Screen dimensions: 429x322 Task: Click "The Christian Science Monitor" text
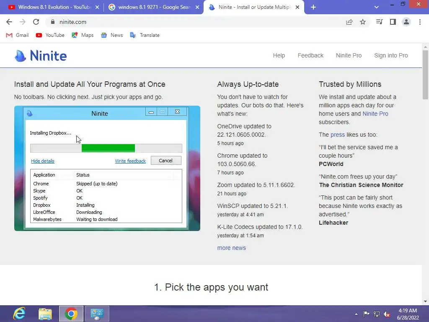tap(361, 185)
